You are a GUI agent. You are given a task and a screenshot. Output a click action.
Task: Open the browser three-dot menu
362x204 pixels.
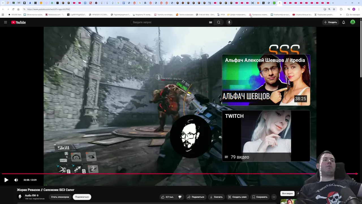(359, 9)
